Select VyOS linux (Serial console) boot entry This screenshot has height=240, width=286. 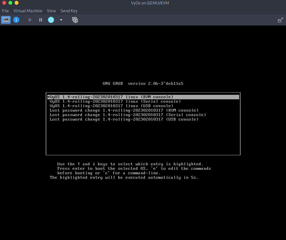(x=143, y=101)
